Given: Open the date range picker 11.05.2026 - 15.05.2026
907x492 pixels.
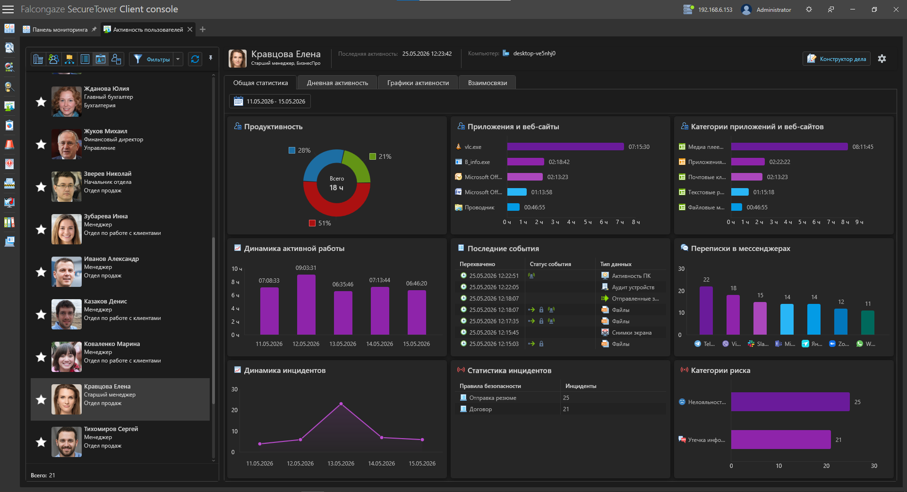Looking at the screenshot, I should pyautogui.click(x=270, y=101).
